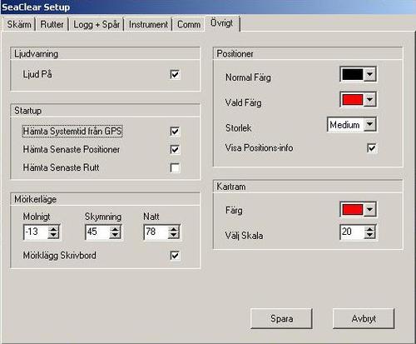416x344 pixels.
Task: Click the black Normal Färg swatch
Action: (x=353, y=74)
